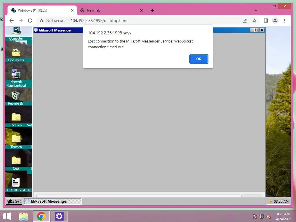Go back in browser history
This screenshot has height=222, width=296.
tap(12, 21)
